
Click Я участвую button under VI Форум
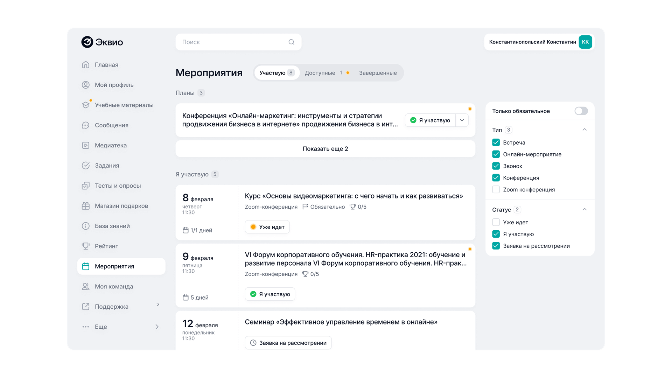click(270, 294)
